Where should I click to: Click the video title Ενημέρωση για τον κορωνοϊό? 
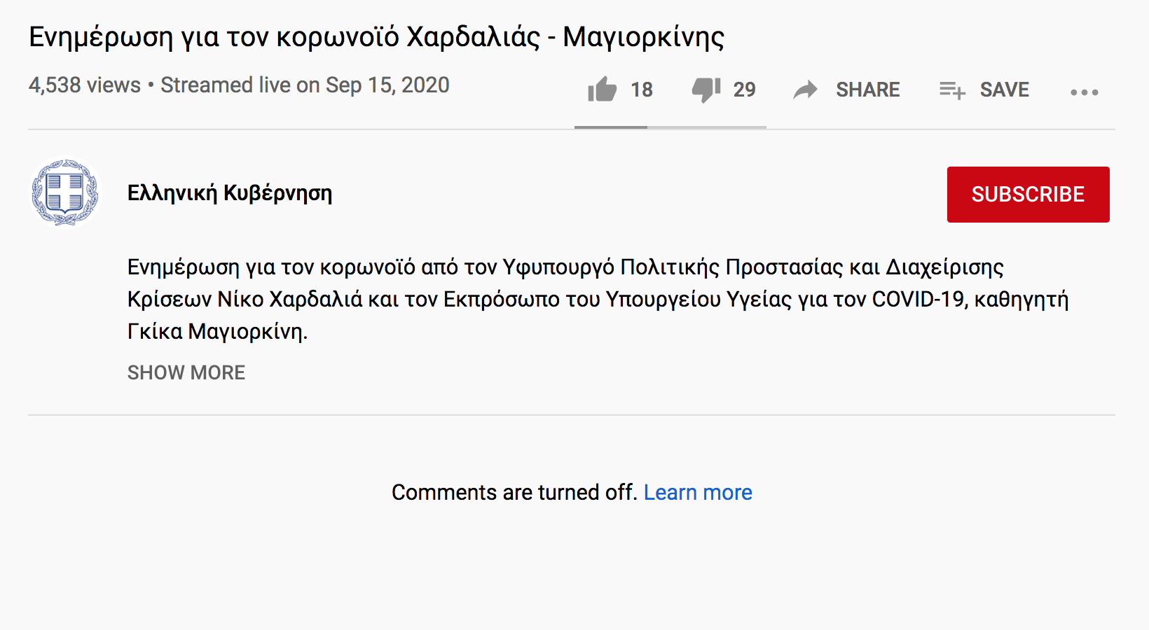(x=376, y=37)
